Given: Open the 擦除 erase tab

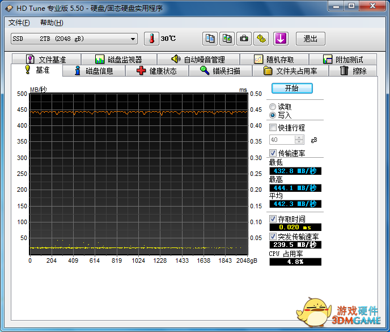Looking at the screenshot, I should [x=353, y=71].
